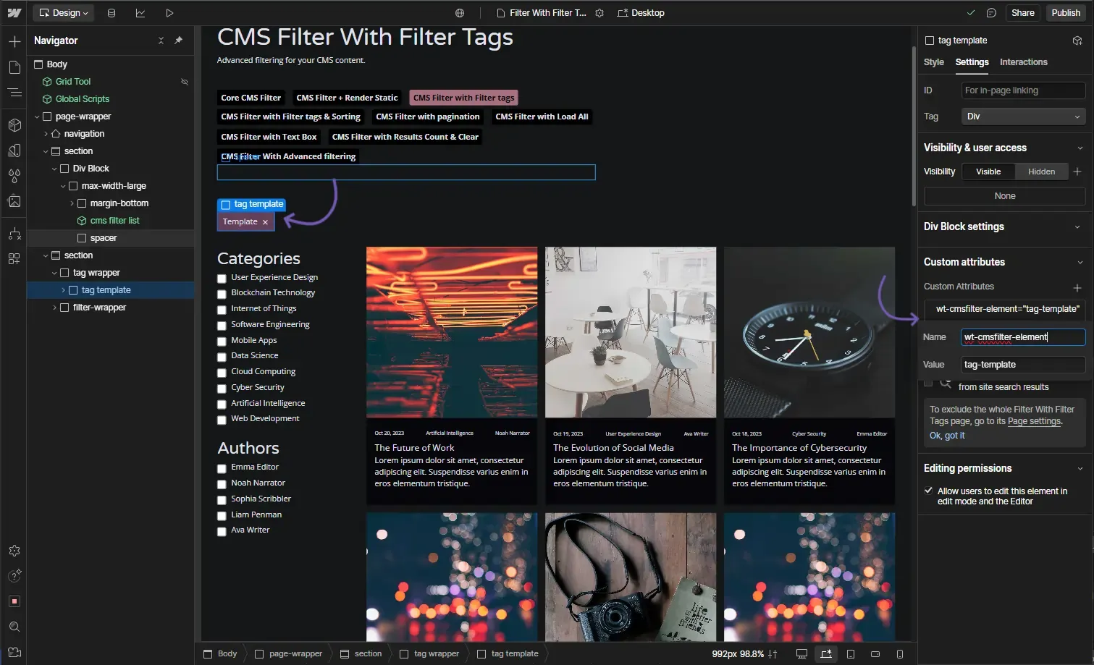This screenshot has width=1094, height=665.
Task: Add visibility condition plus icon
Action: 1077,171
